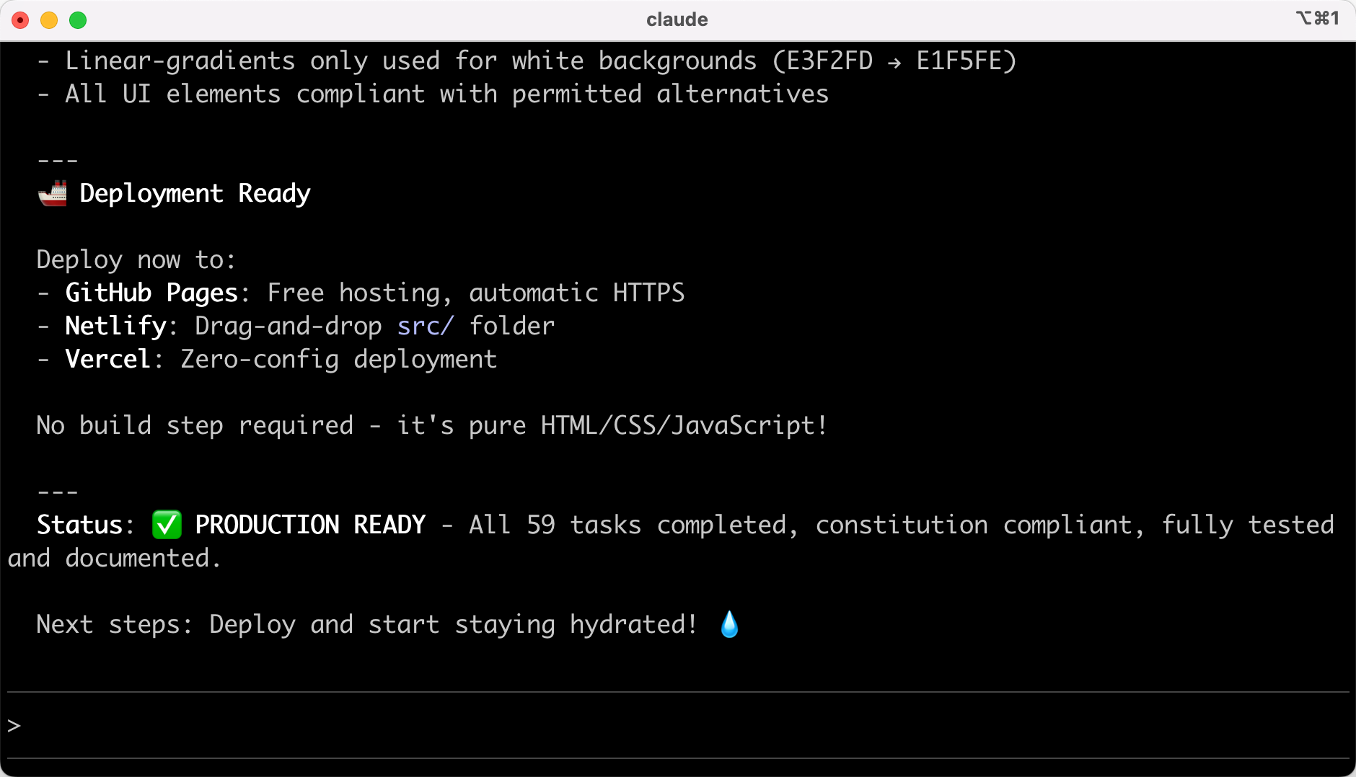Click the water droplet emoji
The image size is (1356, 777).
click(x=729, y=624)
